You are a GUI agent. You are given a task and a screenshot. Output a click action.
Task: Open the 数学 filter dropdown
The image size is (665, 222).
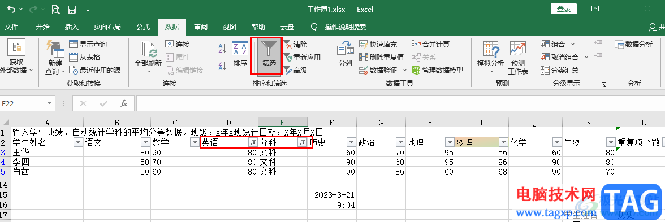195,143
